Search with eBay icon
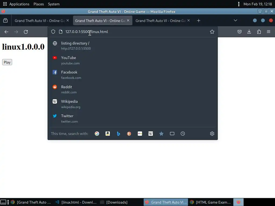 pos(140,134)
